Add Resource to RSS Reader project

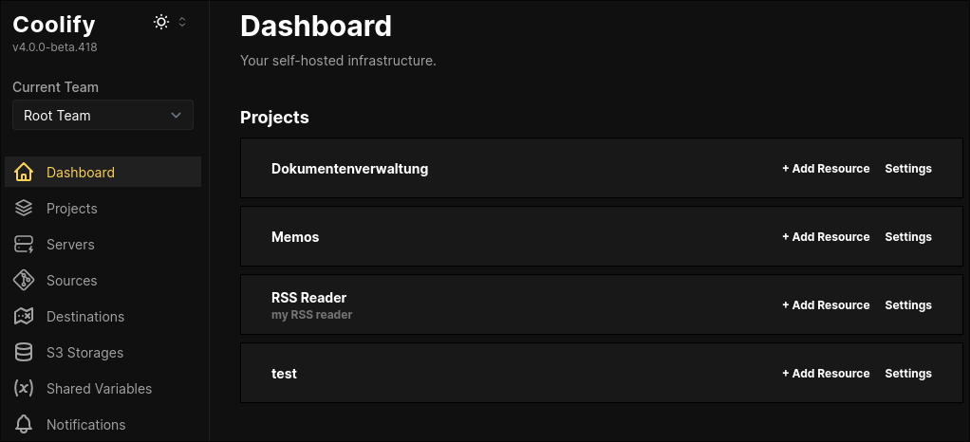pos(826,304)
